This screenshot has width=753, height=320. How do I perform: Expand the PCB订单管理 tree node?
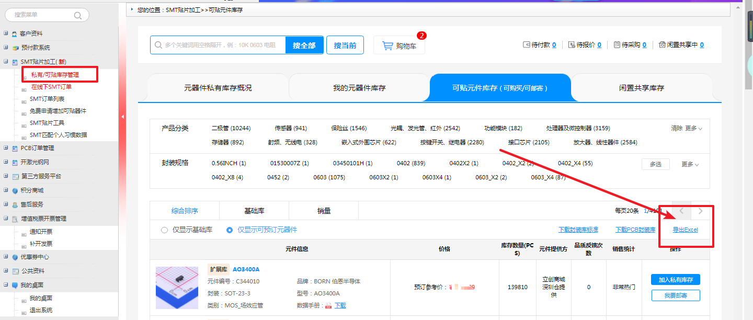pyautogui.click(x=6, y=148)
